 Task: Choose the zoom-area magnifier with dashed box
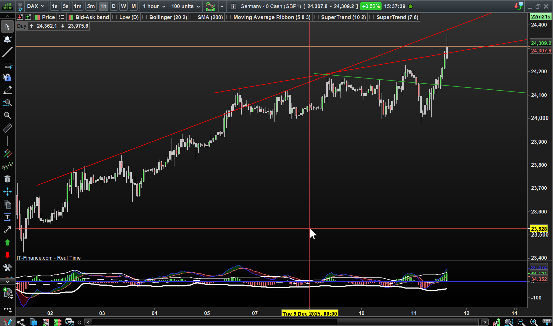(x=7, y=103)
